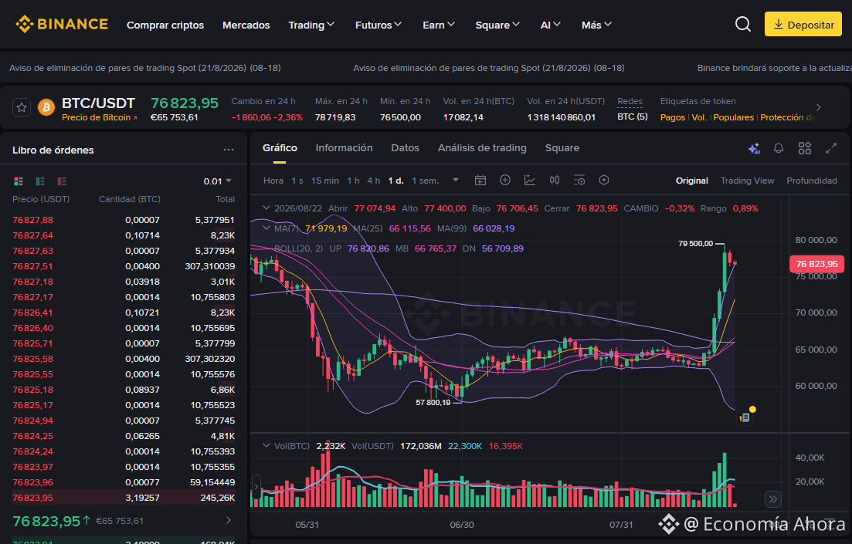This screenshot has height=544, width=852.
Task: Select the 4 h interval
Action: 374,181
